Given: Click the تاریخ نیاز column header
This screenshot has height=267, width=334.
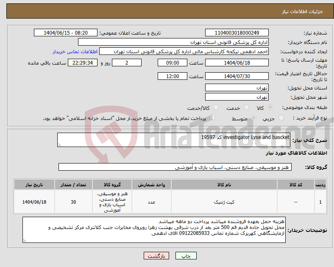Looking at the screenshot, I should pos(34,185).
